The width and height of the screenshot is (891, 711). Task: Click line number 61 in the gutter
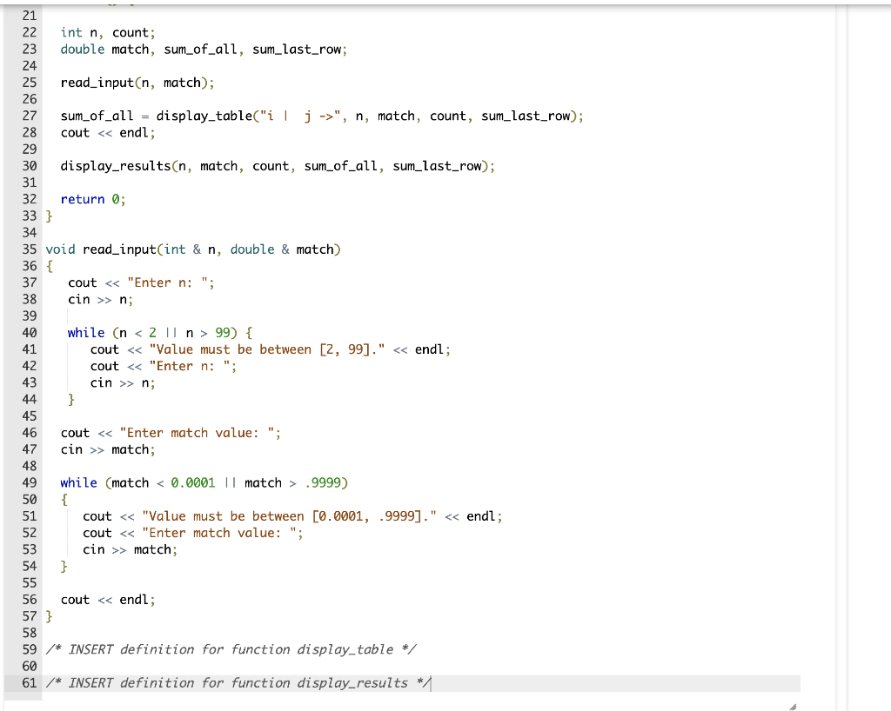pos(29,682)
